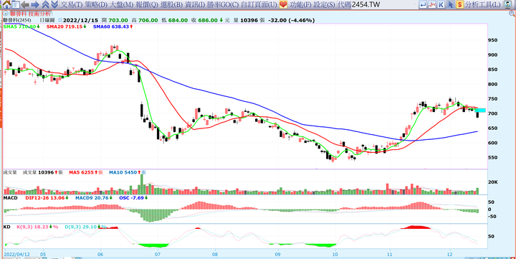Click the KD panel label

pos(7,227)
